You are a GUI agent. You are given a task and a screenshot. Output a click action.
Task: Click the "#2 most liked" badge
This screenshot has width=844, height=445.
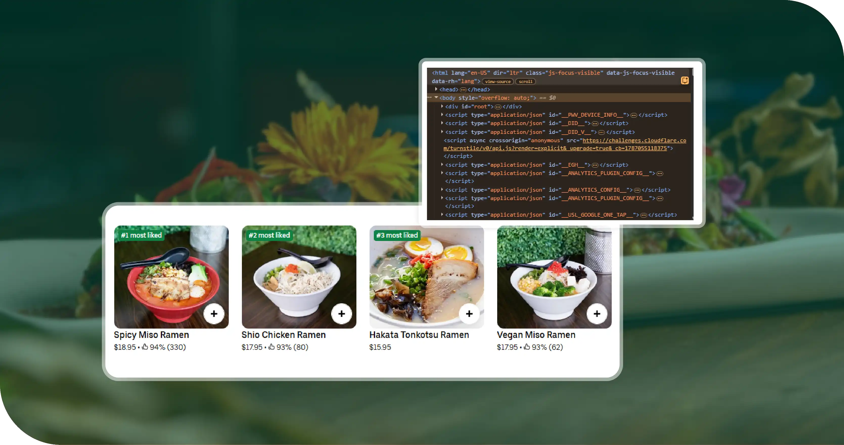click(269, 235)
